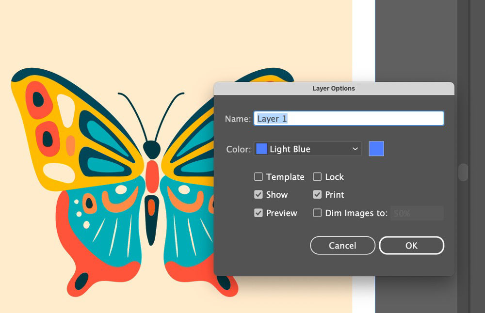Check the Template checkbox
Viewport: 485px width, 313px height.
click(x=259, y=177)
